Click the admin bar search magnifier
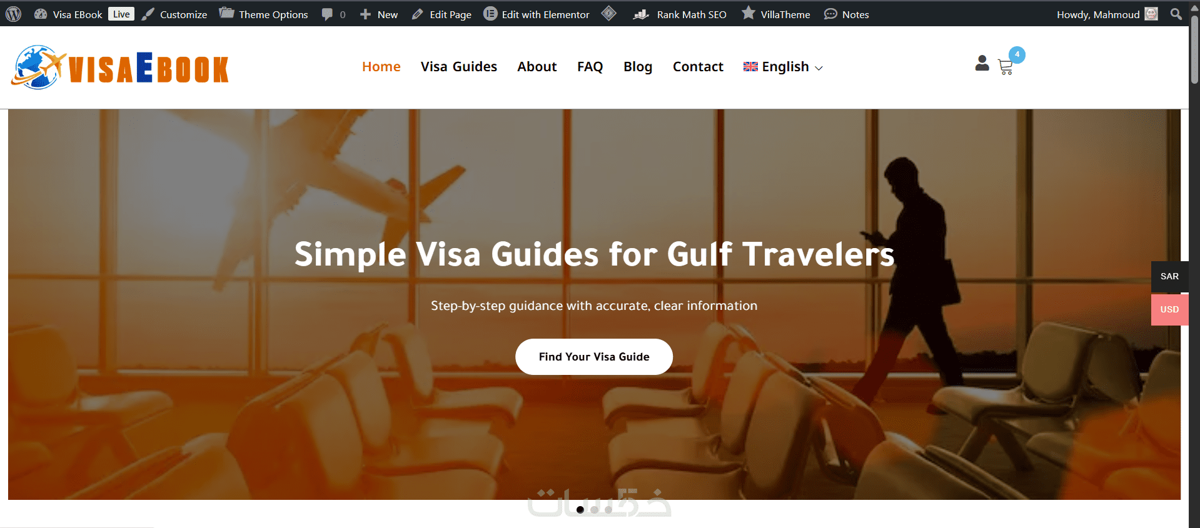1200x528 pixels. coord(1176,14)
